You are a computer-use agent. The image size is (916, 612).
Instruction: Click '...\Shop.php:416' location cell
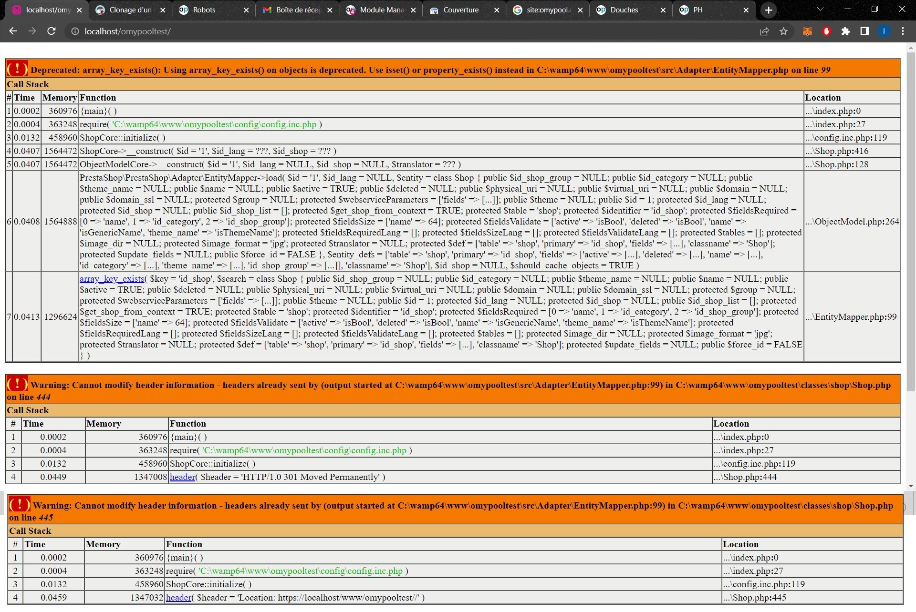[852, 151]
